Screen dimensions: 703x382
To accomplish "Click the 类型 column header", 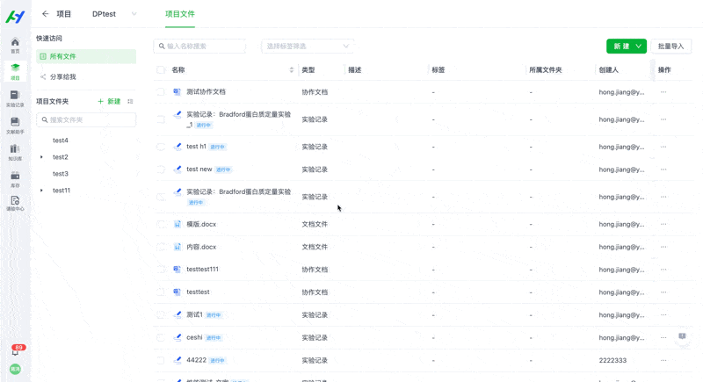I will (308, 70).
